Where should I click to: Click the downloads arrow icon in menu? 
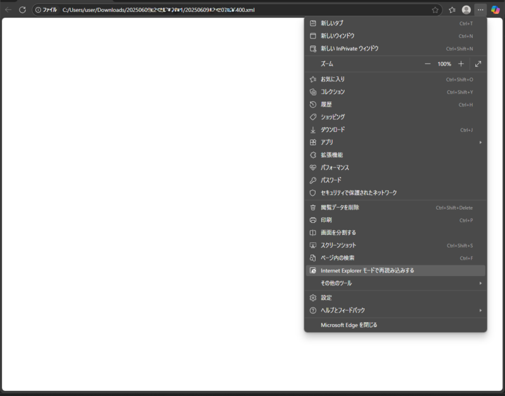pyautogui.click(x=312, y=130)
